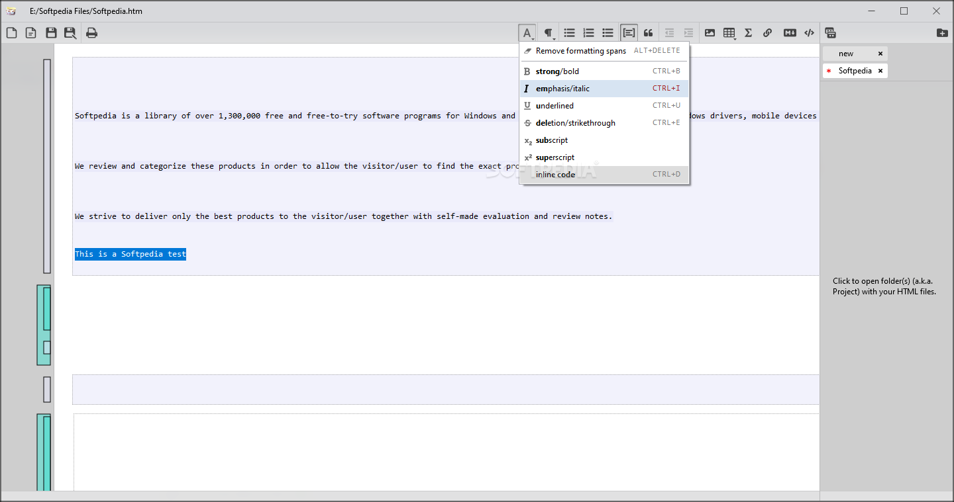Click paragraph starting 'We strive to deliver'
This screenshot has height=502, width=954.
(344, 216)
